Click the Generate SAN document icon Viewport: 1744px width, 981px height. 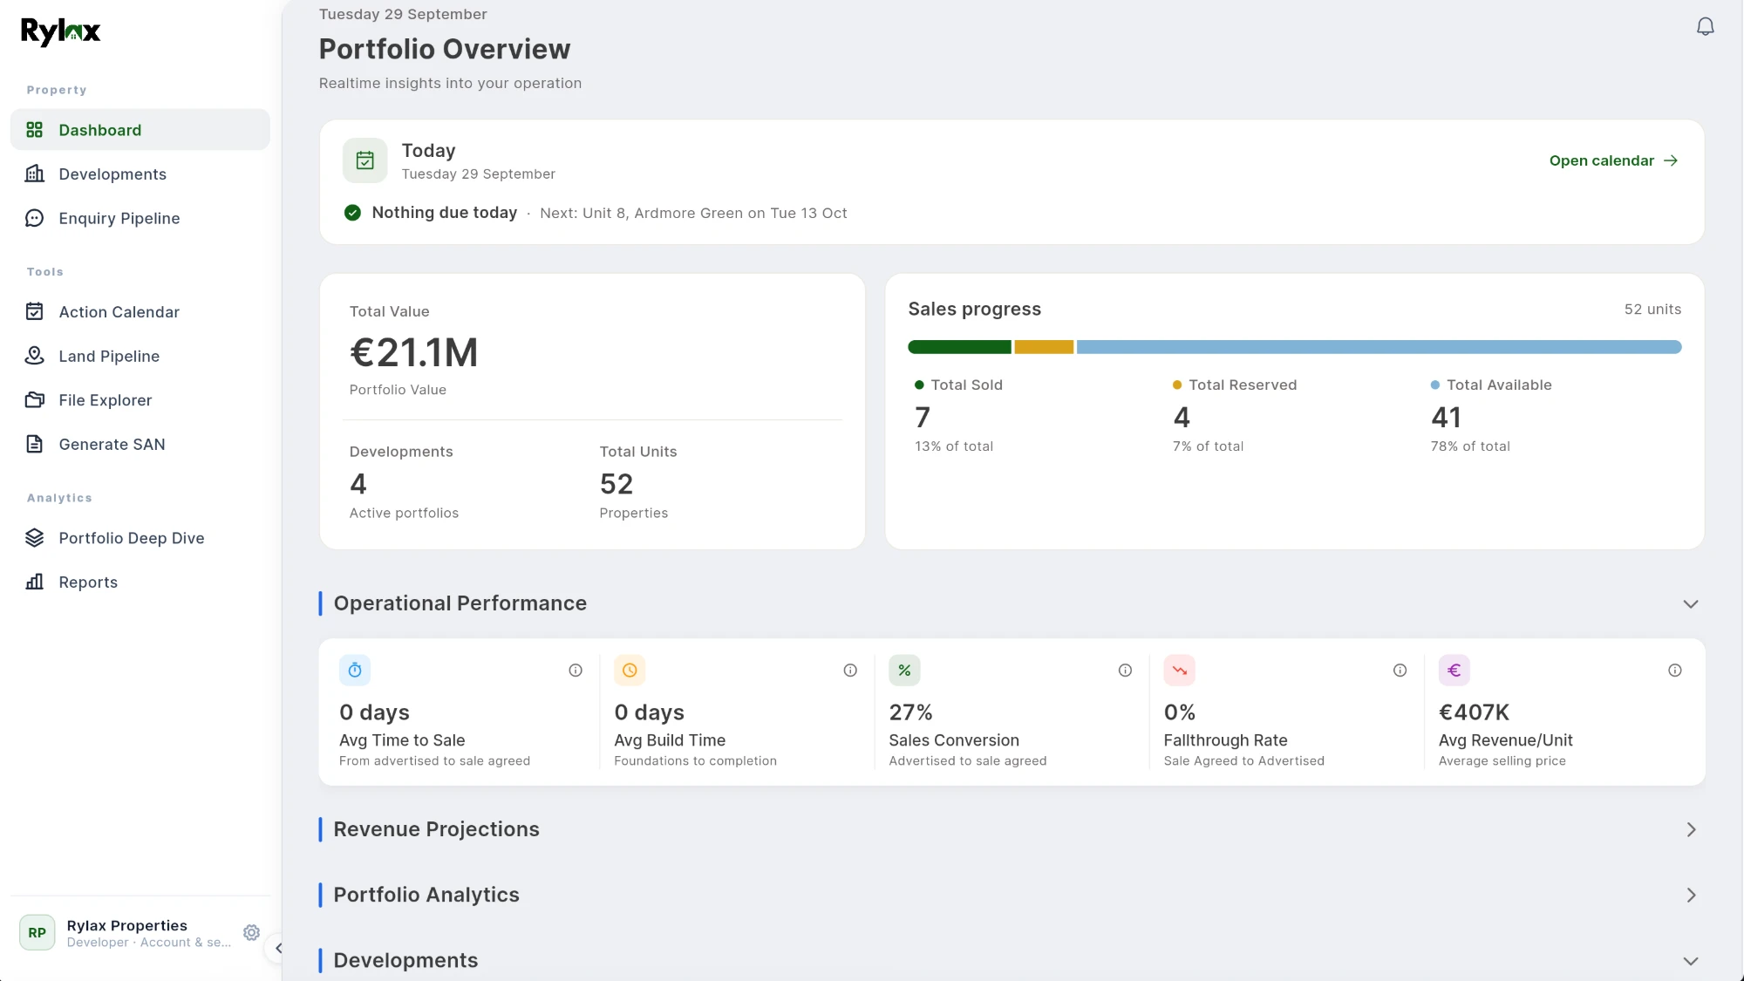click(35, 444)
